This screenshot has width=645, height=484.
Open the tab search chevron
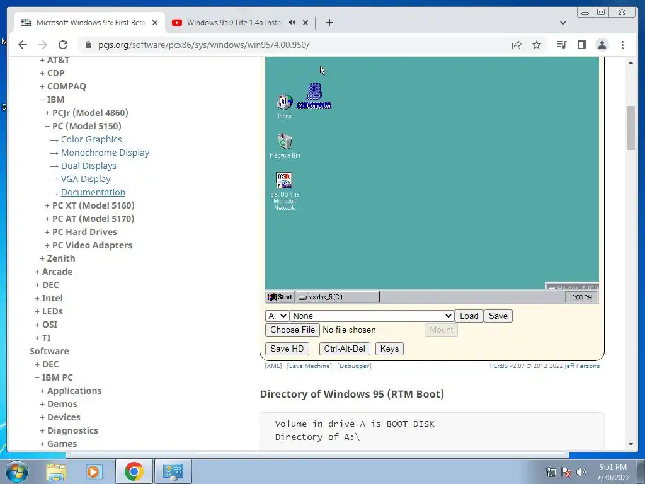(563, 23)
